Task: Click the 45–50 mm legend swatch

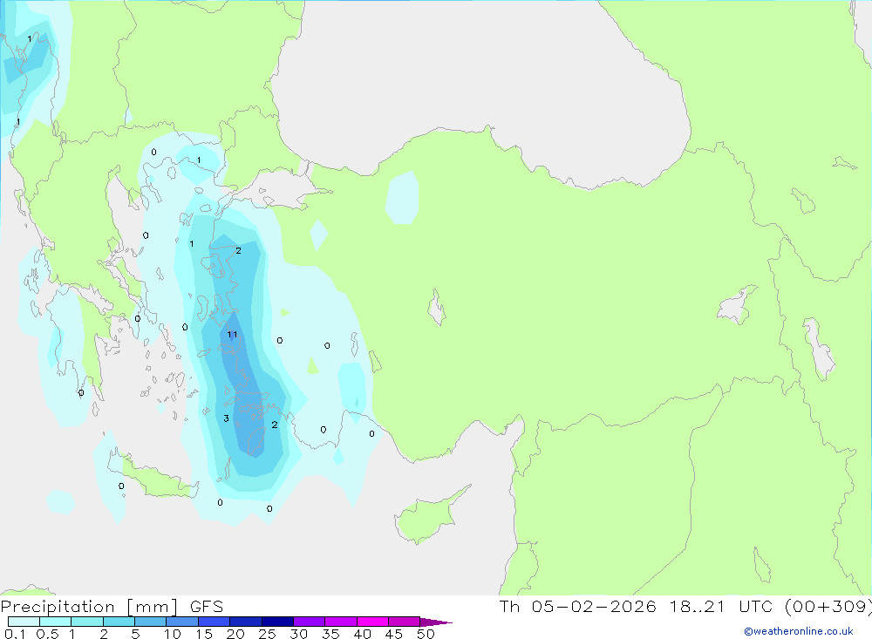Action: pyautogui.click(x=405, y=622)
